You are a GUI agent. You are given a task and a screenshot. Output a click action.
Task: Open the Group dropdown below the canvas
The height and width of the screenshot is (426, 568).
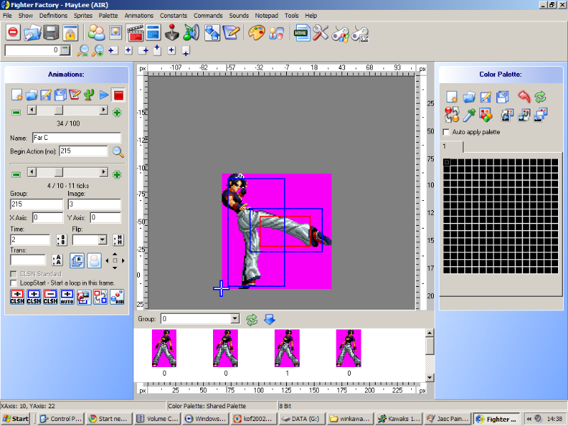(235, 319)
